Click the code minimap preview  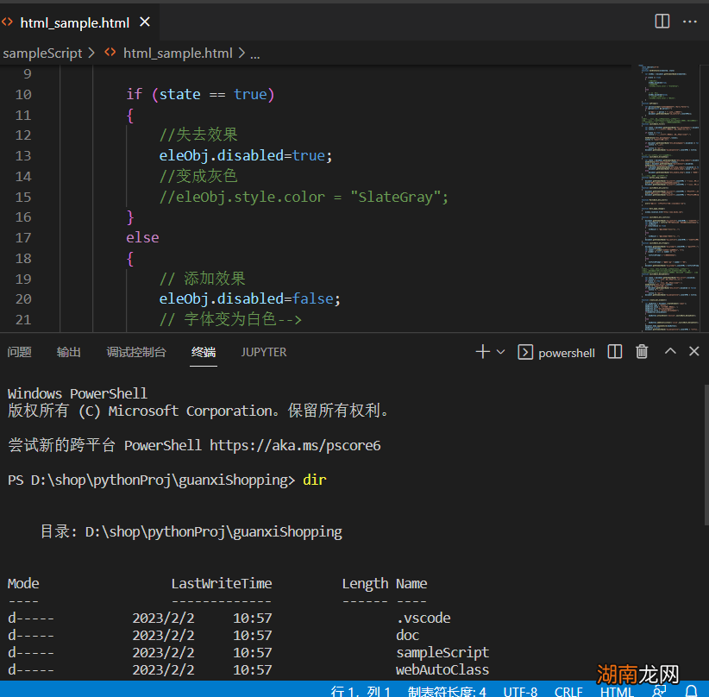click(x=668, y=198)
